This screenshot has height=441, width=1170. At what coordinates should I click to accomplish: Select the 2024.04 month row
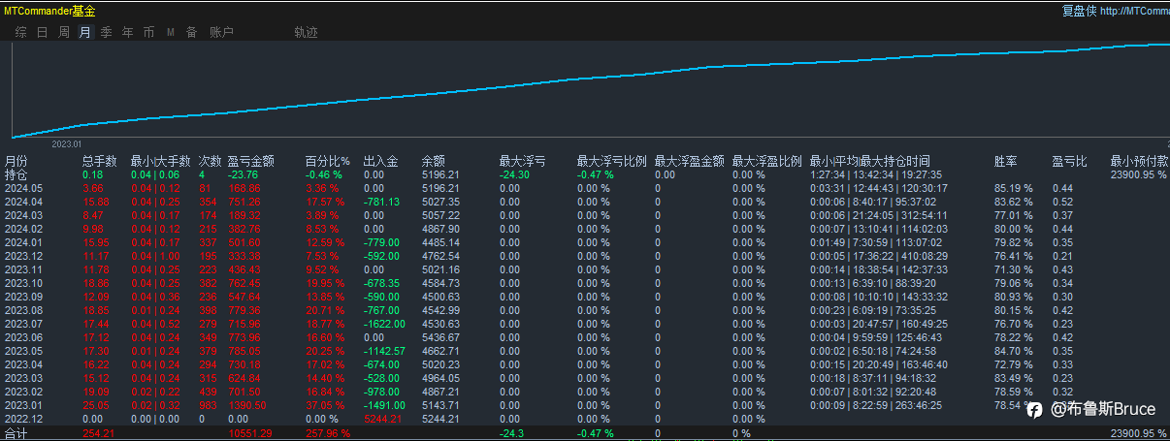(585, 202)
